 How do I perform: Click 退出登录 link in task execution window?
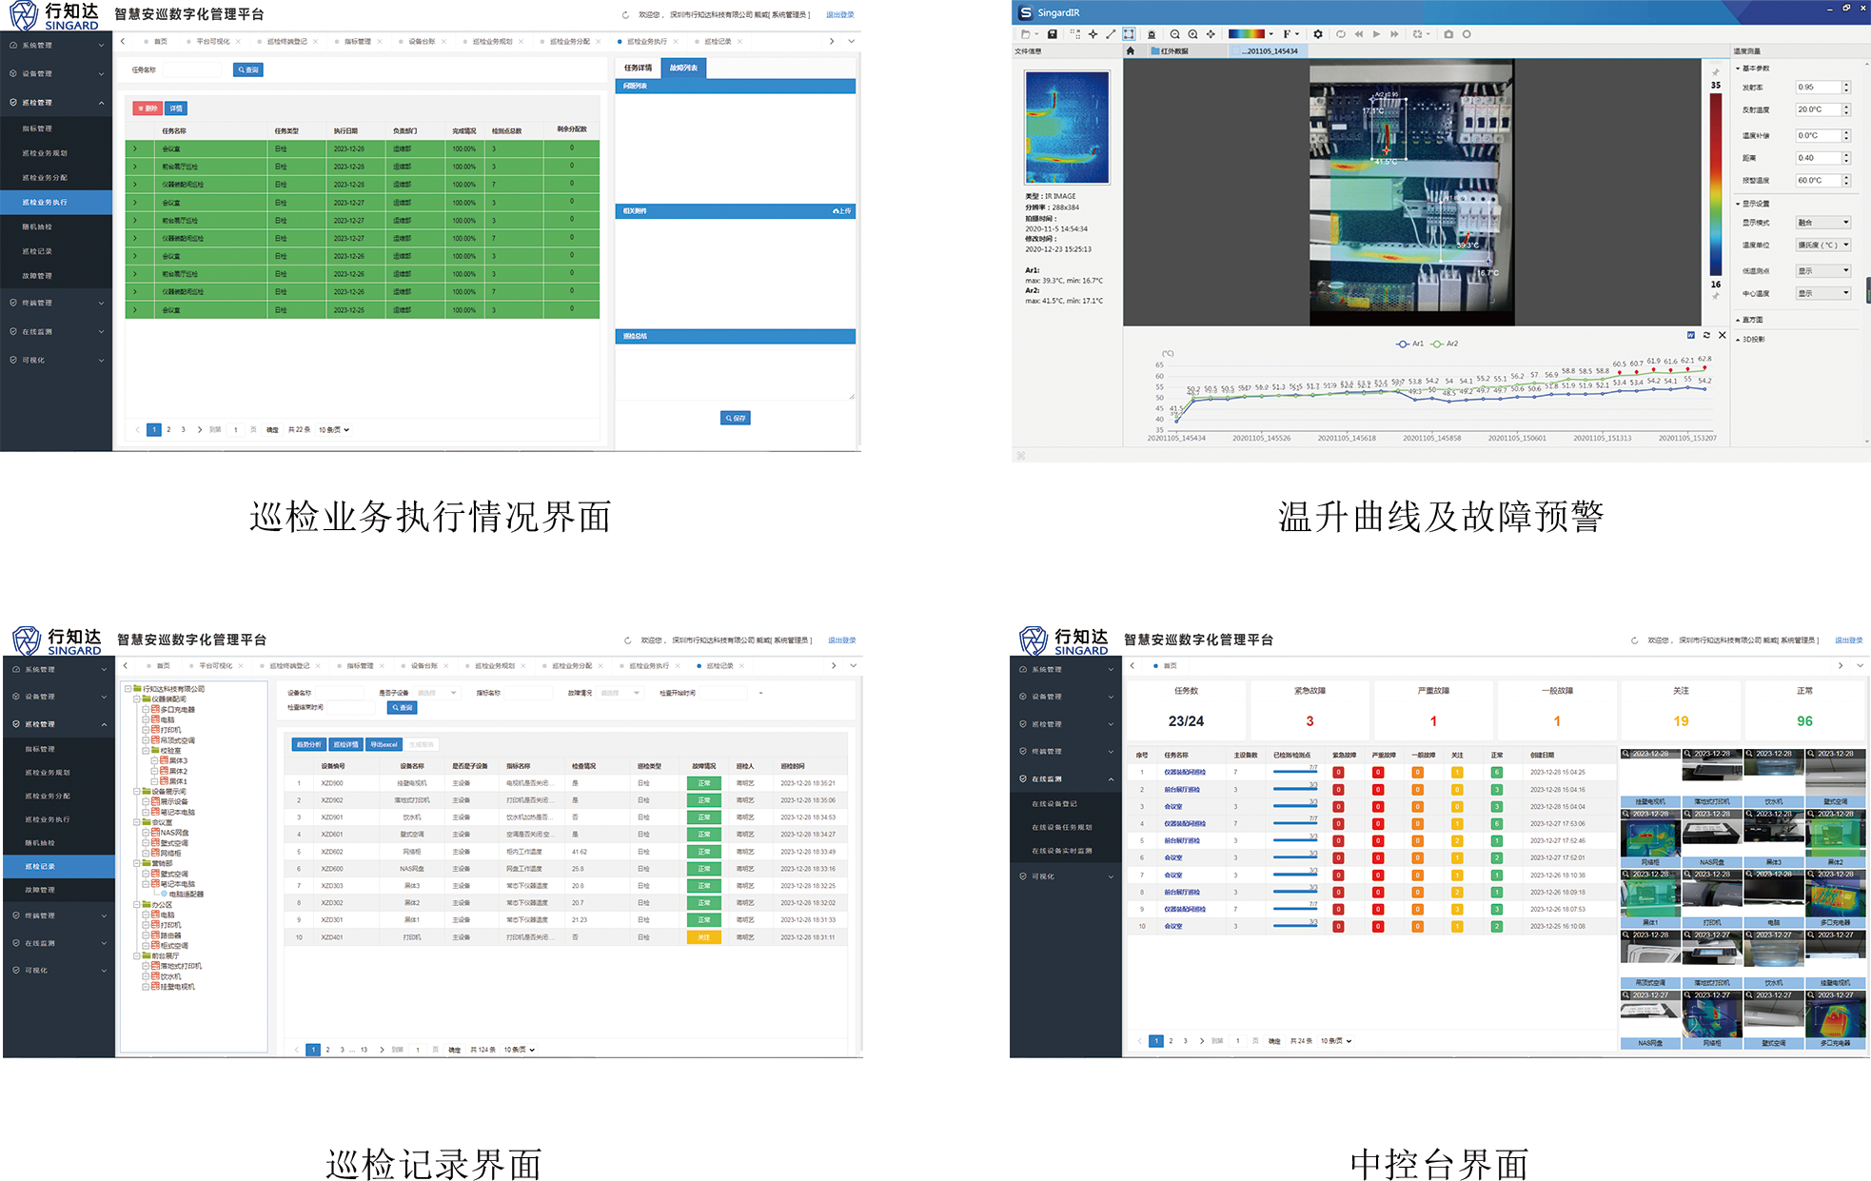[x=839, y=14]
